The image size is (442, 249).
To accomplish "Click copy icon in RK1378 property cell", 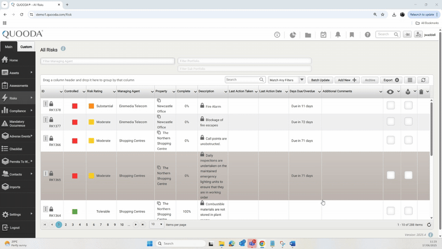I will [x=159, y=101].
